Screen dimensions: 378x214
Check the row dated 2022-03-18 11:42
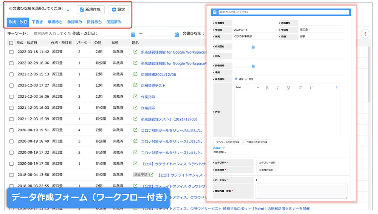point(11,52)
